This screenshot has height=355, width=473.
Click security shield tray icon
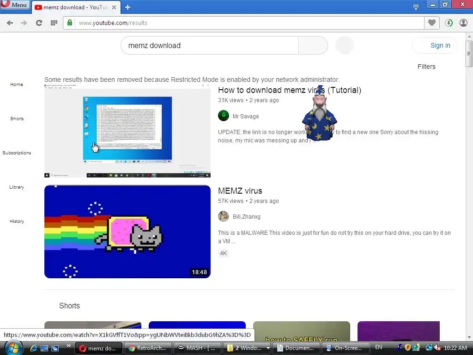[408, 348]
